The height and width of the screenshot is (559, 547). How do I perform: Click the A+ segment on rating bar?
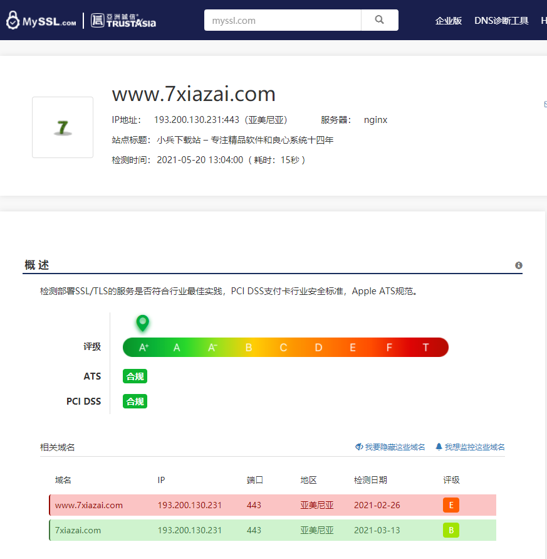[x=143, y=348]
